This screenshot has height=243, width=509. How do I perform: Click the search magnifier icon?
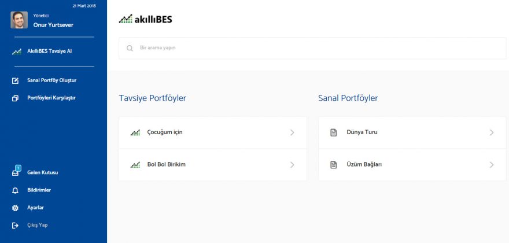[130, 48]
